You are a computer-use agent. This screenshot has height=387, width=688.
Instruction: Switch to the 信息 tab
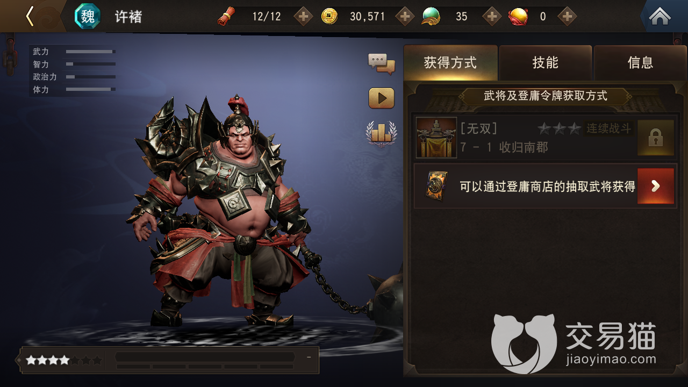pos(640,63)
